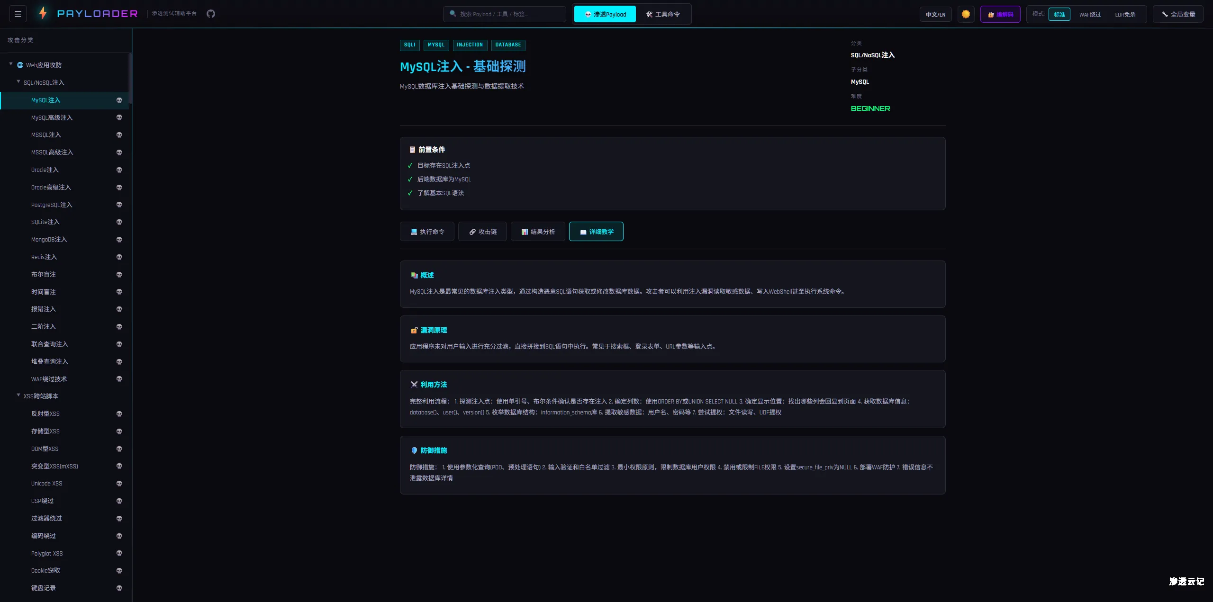
Task: Toggle language with 中文/EN switch
Action: 935,14
